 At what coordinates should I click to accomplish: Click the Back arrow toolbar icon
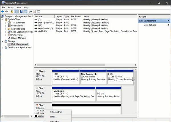[3, 12]
